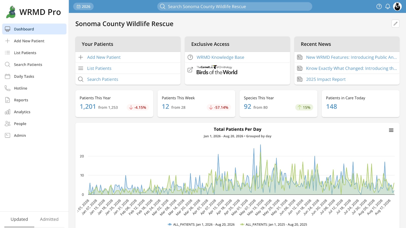Switch to the Admitted tab
This screenshot has width=406, height=228.
coord(49,219)
